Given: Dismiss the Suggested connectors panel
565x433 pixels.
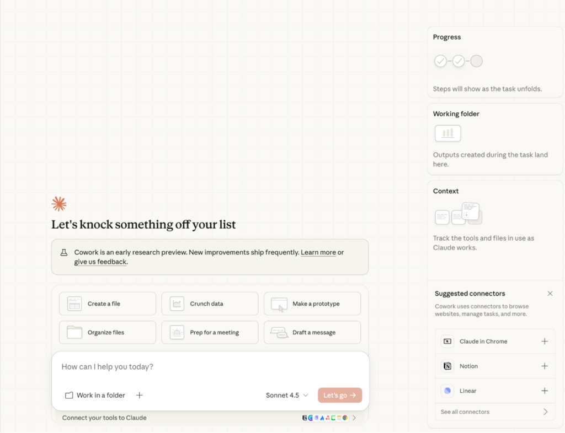Looking at the screenshot, I should click(x=550, y=294).
